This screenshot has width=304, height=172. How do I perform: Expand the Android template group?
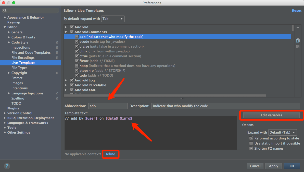(66, 27)
